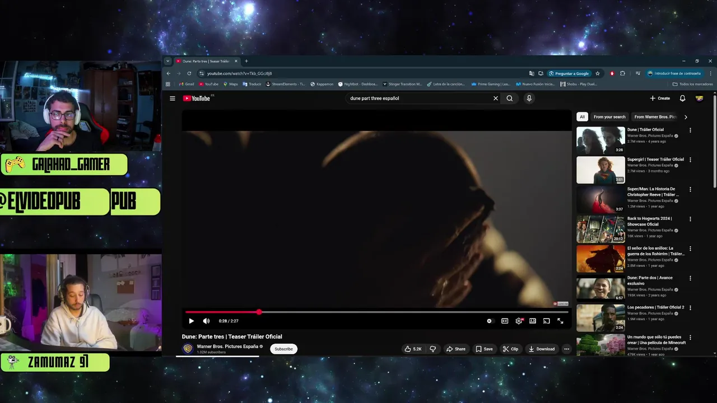This screenshot has width=717, height=403.
Task: Open Warner Bros. Pictures España channel avatar
Action: pos(188,349)
